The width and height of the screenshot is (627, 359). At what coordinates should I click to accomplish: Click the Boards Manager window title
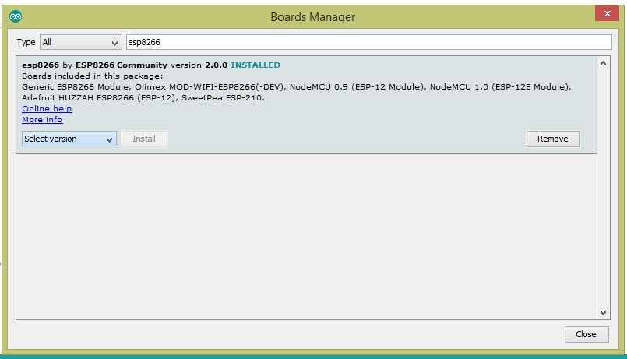point(312,17)
